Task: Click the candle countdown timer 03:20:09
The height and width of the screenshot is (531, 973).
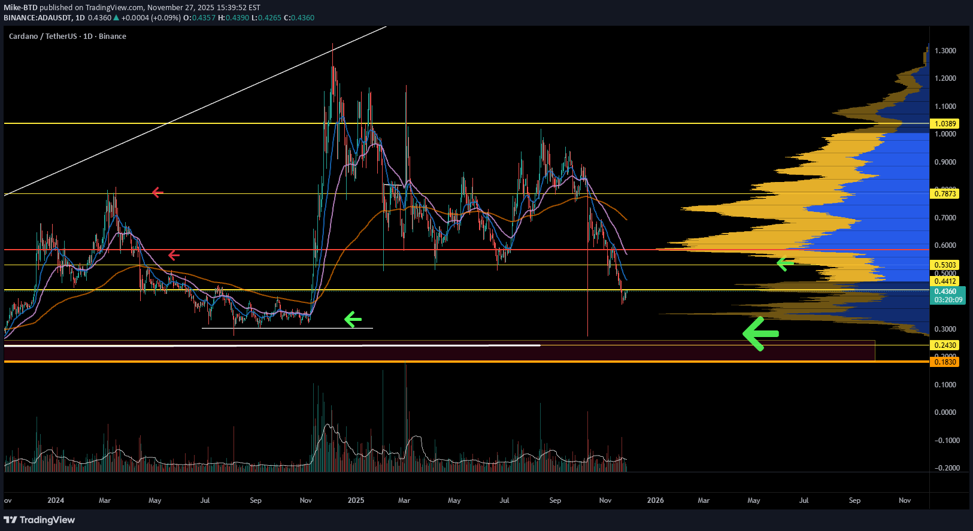Action: (948, 299)
